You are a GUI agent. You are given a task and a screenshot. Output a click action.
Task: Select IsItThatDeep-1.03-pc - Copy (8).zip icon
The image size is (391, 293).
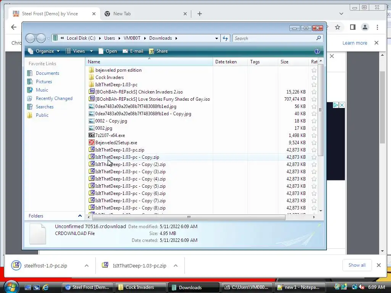pos(92,208)
